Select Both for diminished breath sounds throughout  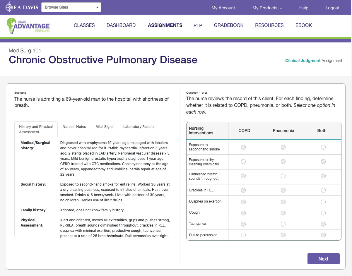(x=323, y=176)
